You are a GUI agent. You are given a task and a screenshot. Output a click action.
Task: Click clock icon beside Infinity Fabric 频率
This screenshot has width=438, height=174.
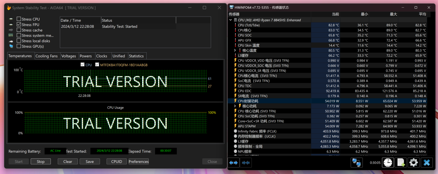pos(235,131)
